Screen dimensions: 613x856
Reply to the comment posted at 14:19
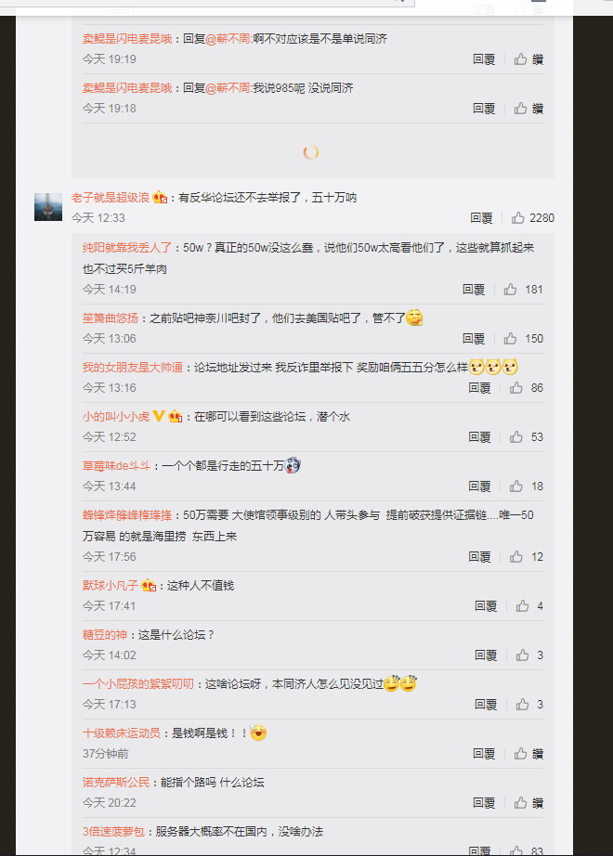[474, 290]
